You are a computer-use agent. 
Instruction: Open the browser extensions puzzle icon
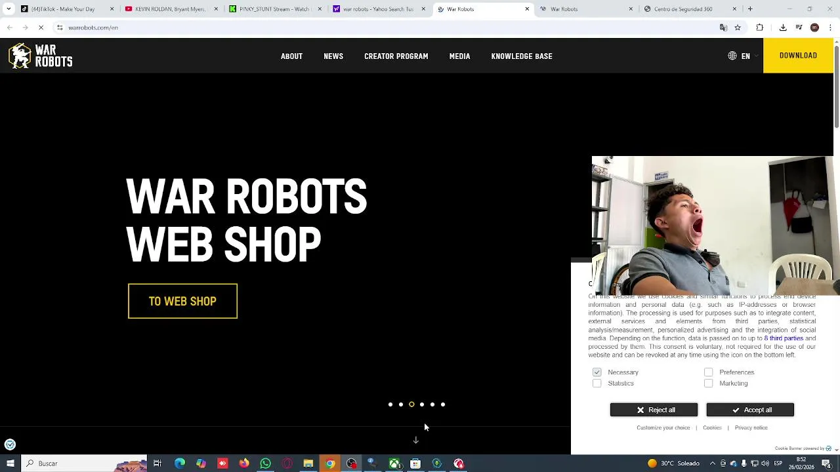[x=760, y=28]
